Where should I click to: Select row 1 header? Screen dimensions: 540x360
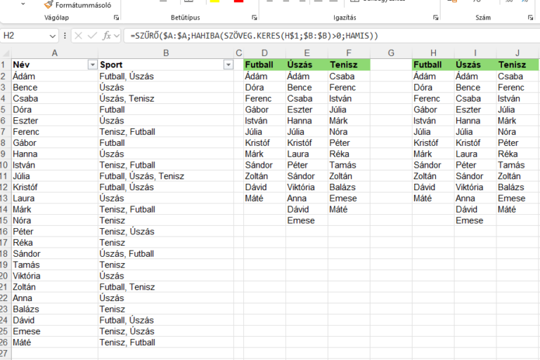click(4, 65)
